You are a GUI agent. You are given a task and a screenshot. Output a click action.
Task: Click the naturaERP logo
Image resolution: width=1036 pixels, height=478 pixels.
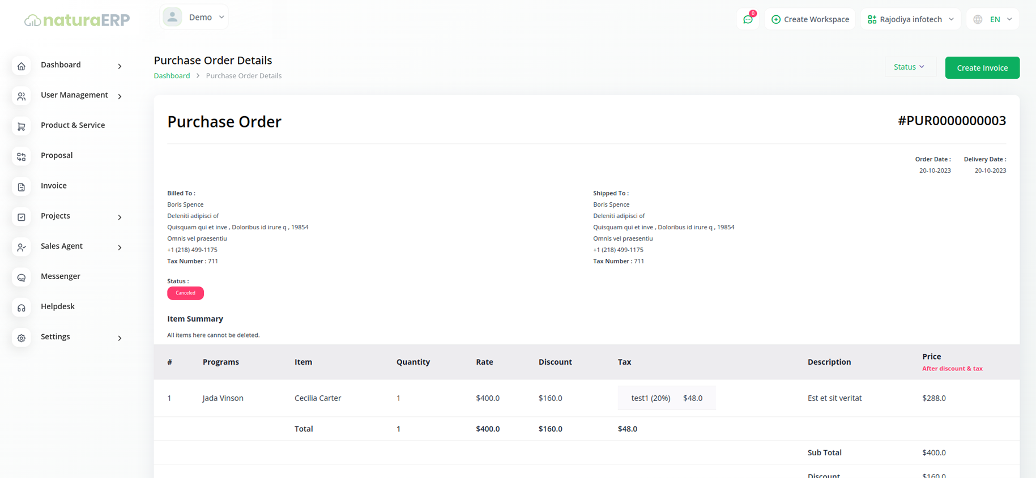(x=77, y=20)
